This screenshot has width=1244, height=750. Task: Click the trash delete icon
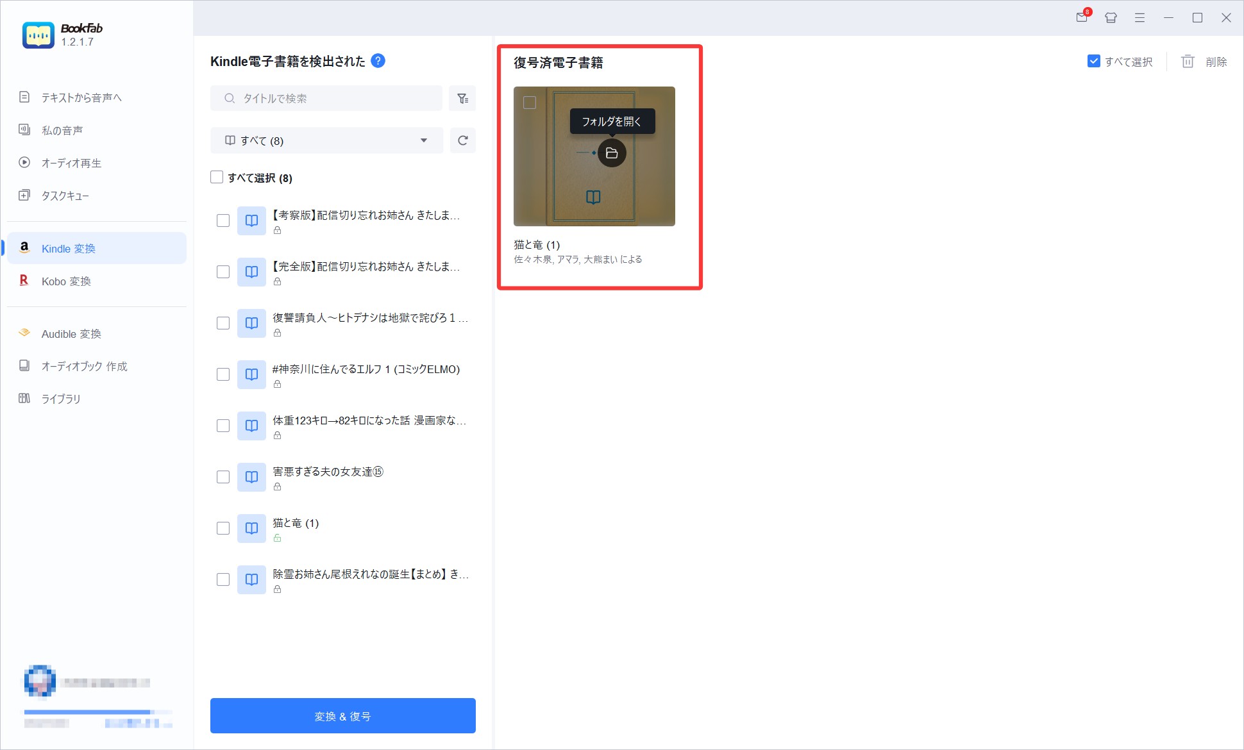[1188, 62]
